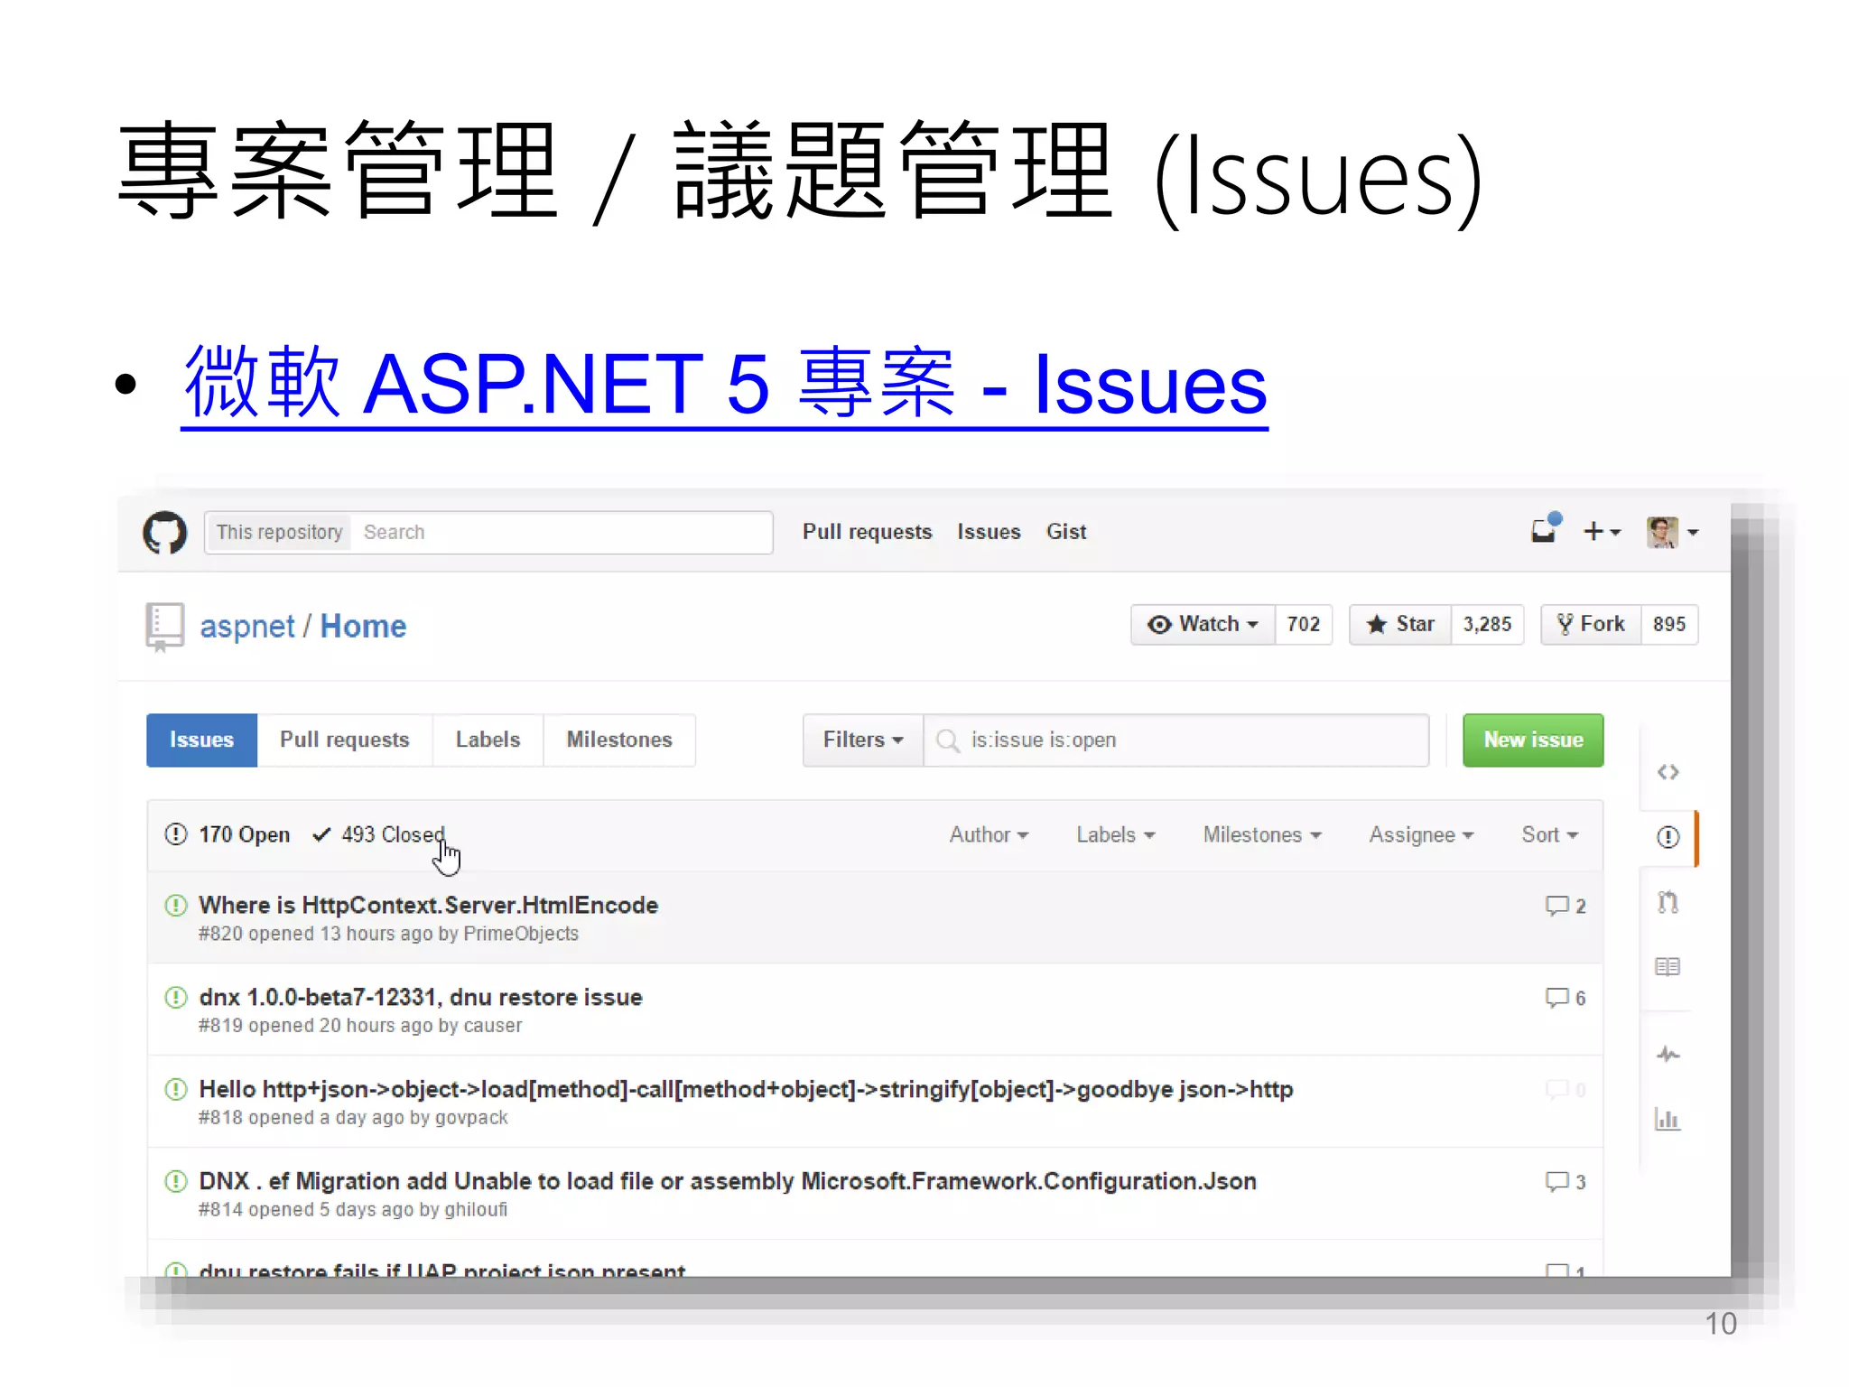Click This repository search scope label
Image resolution: width=1849 pixels, height=1387 pixels.
tap(279, 533)
